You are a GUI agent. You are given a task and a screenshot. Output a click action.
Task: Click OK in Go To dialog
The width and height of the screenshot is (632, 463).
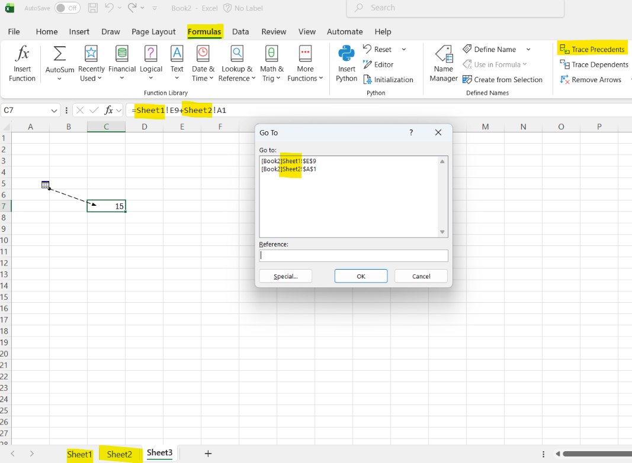(361, 276)
